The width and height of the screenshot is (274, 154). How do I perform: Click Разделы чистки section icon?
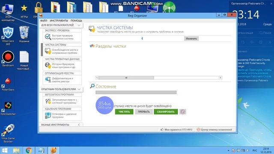click(92, 46)
